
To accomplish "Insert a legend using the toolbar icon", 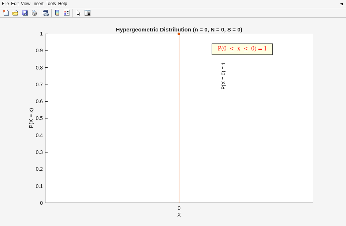I will (67, 13).
